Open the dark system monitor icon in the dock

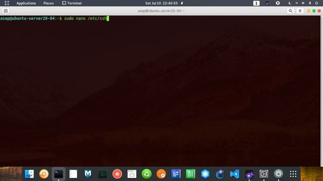pyautogui.click(x=102, y=174)
